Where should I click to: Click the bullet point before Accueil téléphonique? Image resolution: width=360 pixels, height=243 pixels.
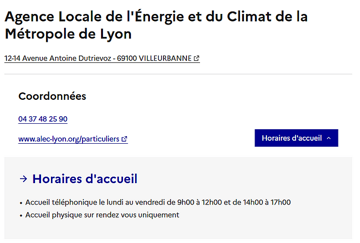(21, 203)
